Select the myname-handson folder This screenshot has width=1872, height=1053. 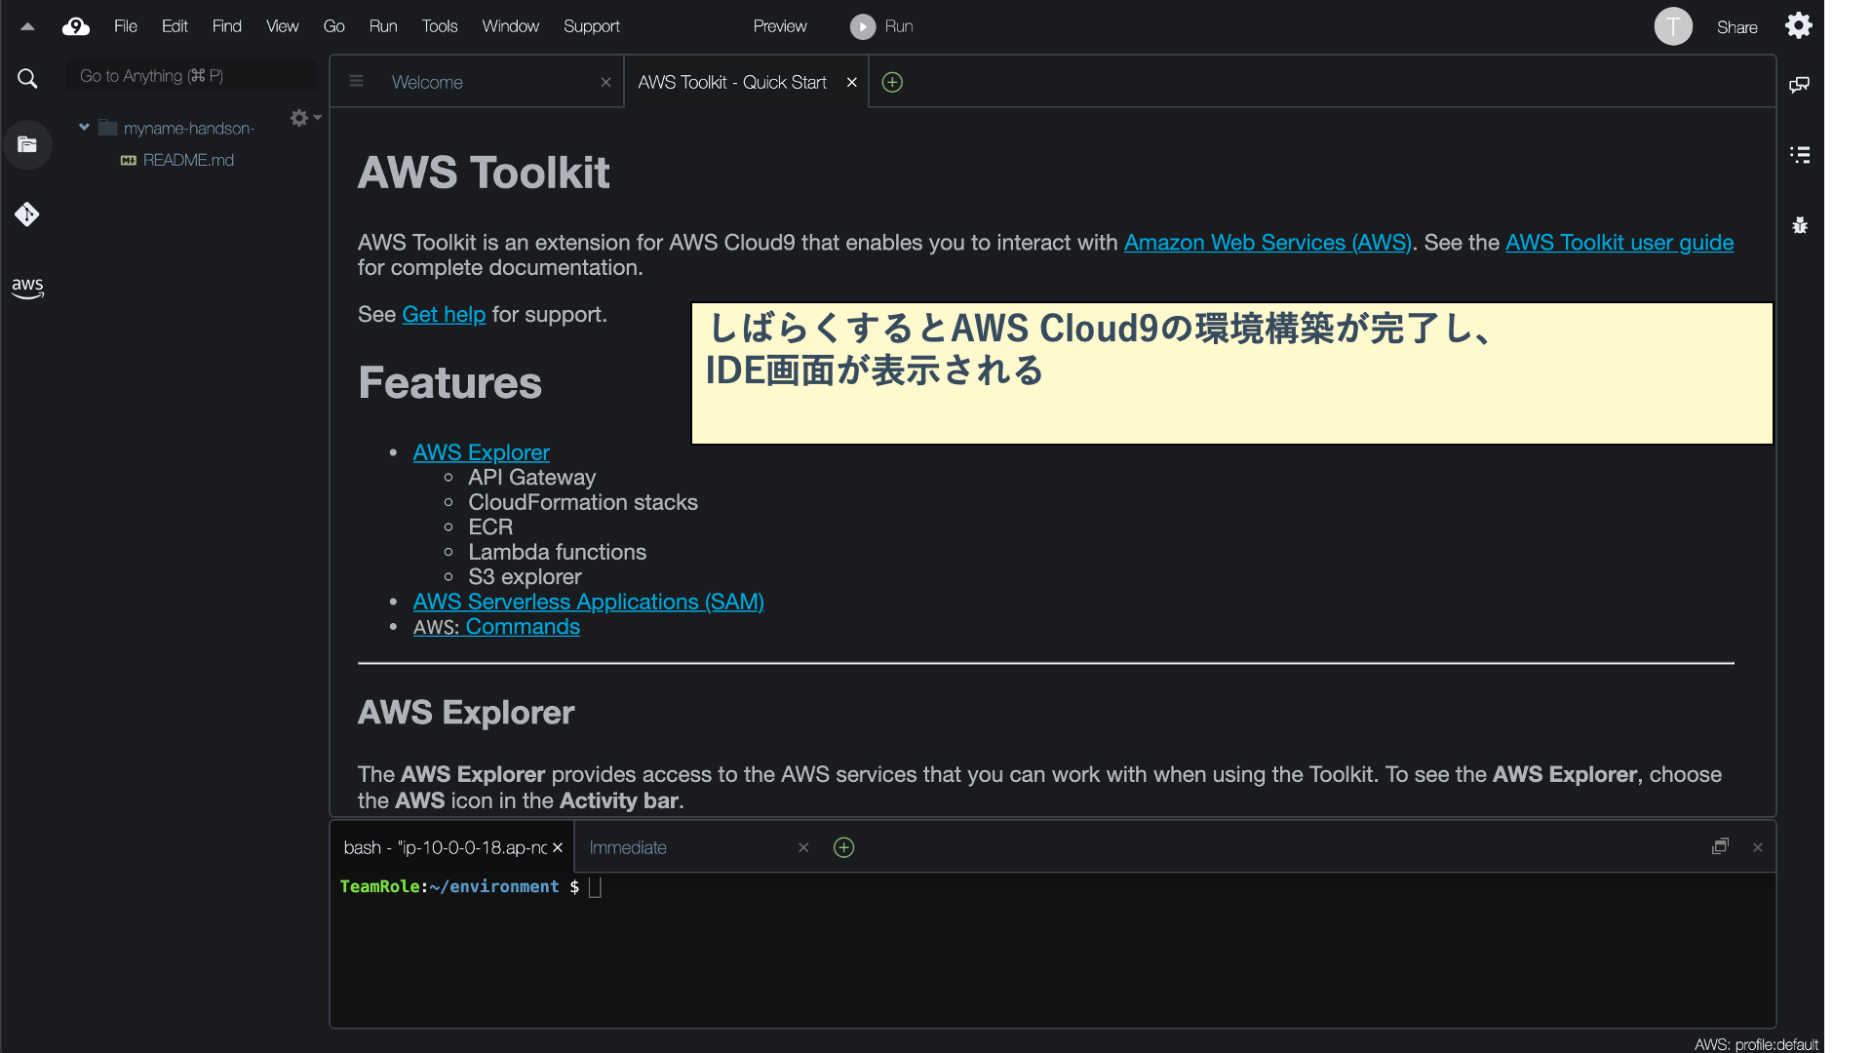click(x=189, y=129)
